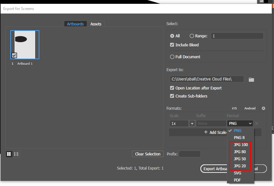
Task: Switch to grid thumbnail view
Action: point(9,154)
